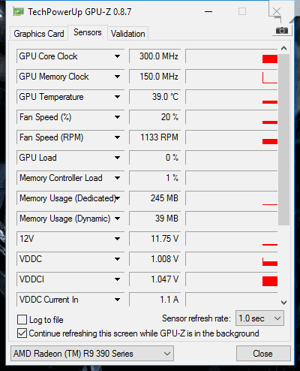The width and height of the screenshot is (300, 371).
Task: Open the VDDC sensor dropdown arrow
Action: (x=117, y=259)
